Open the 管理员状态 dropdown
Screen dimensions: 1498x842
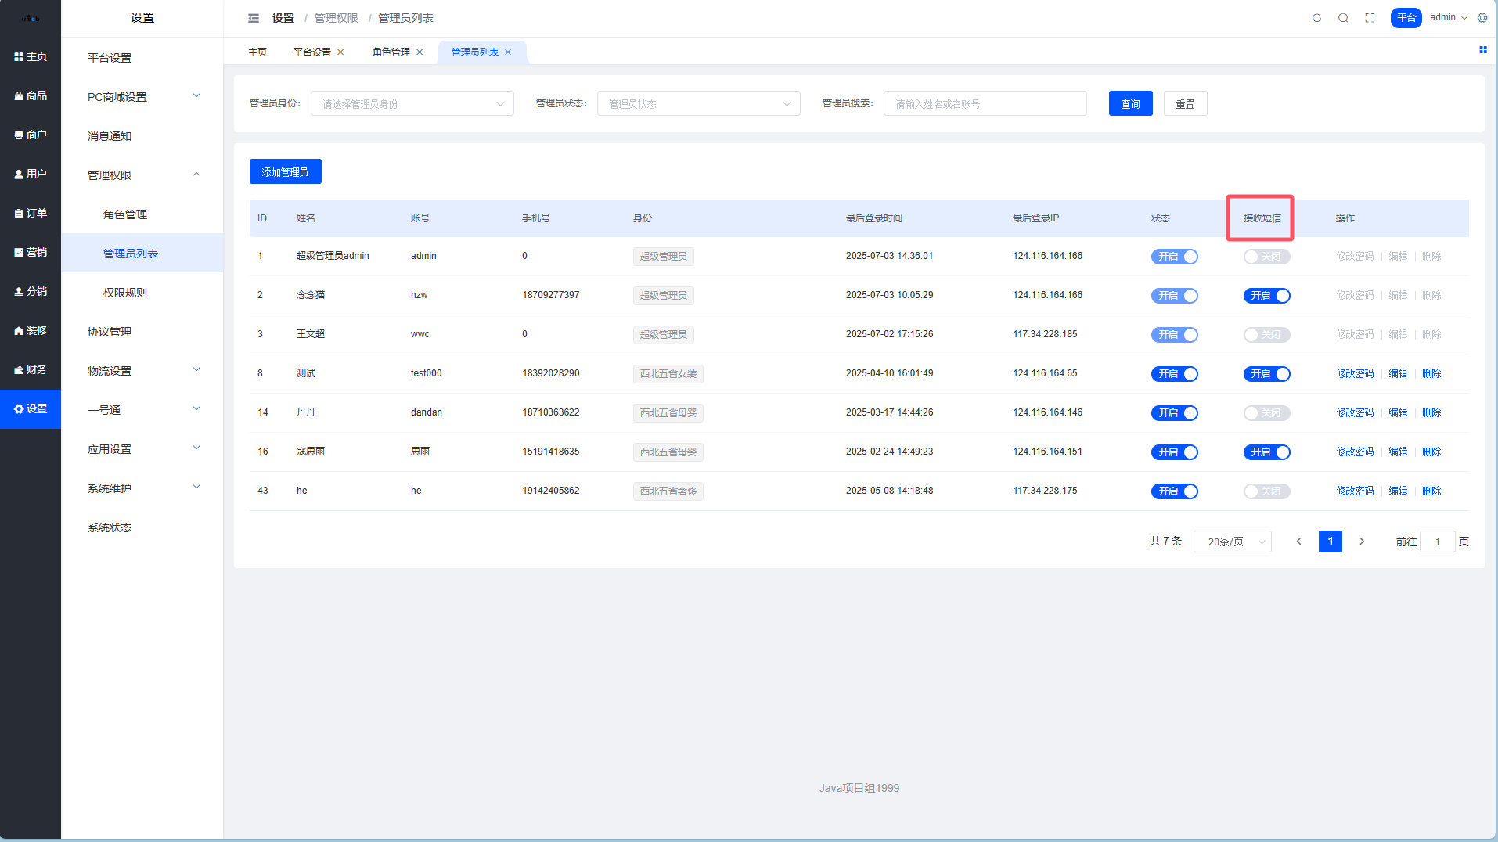click(x=698, y=104)
